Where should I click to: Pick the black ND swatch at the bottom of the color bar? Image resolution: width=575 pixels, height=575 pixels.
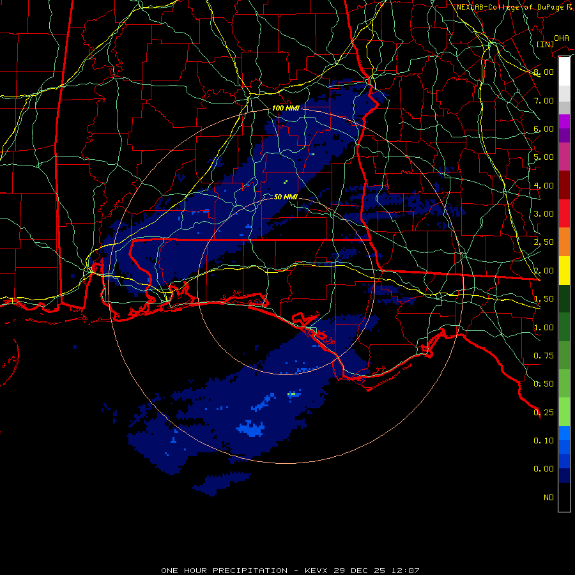point(564,497)
